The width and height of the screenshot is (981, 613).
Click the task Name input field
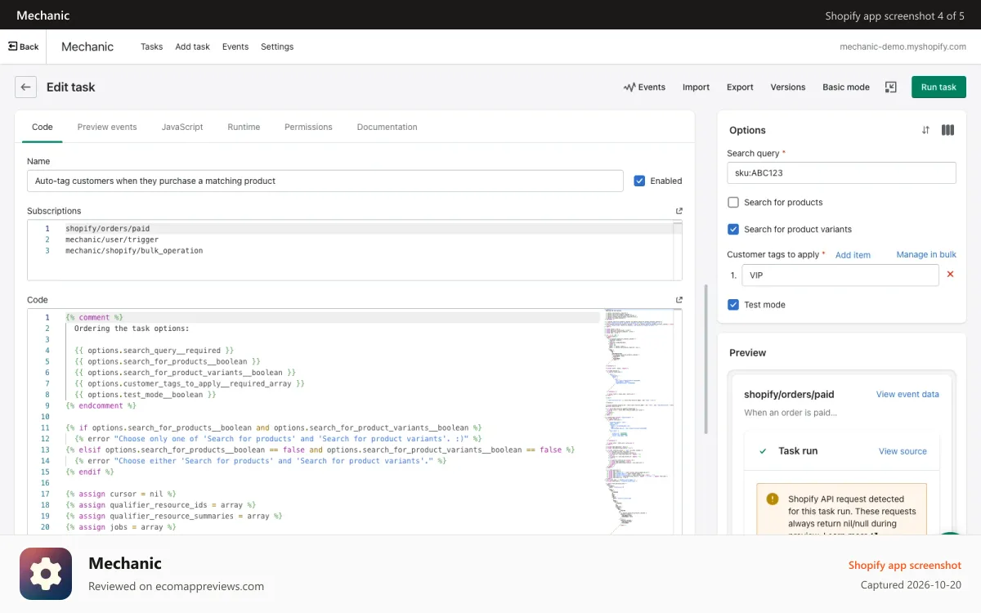325,181
